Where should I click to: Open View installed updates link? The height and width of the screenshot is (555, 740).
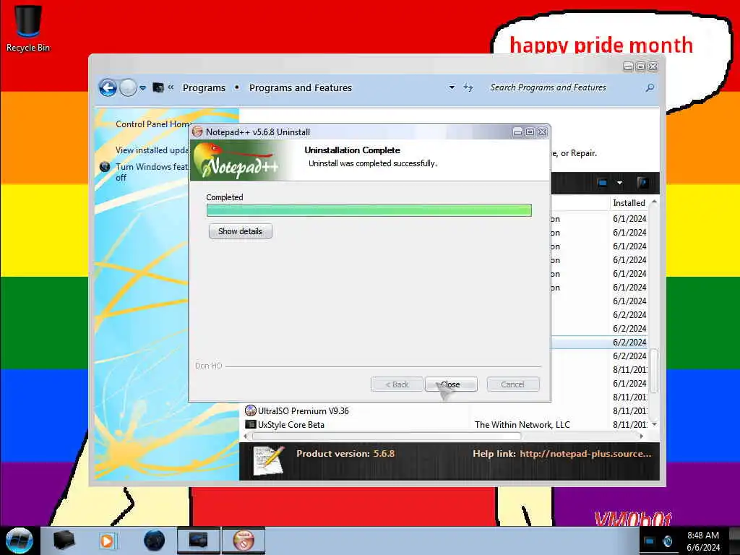(x=152, y=150)
